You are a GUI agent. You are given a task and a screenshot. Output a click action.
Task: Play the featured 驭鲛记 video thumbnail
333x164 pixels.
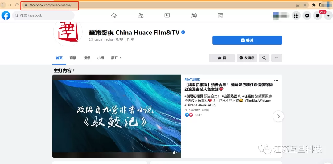click(x=117, y=116)
